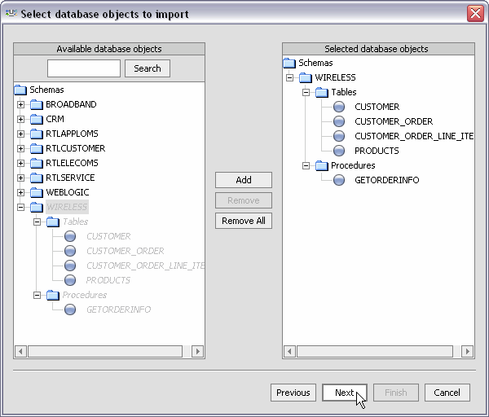Click the RTLSERVICE folder icon
The width and height of the screenshot is (489, 417).
click(37, 178)
